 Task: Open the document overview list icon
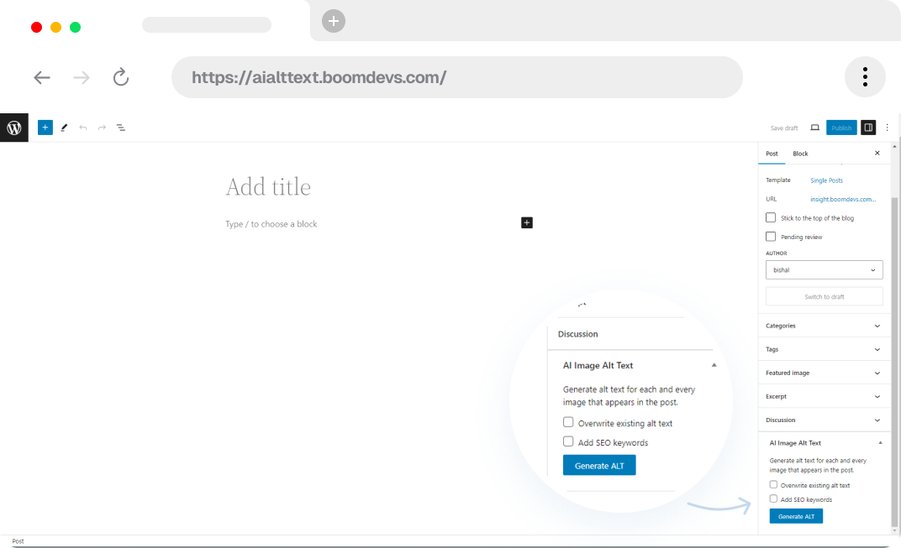[121, 128]
